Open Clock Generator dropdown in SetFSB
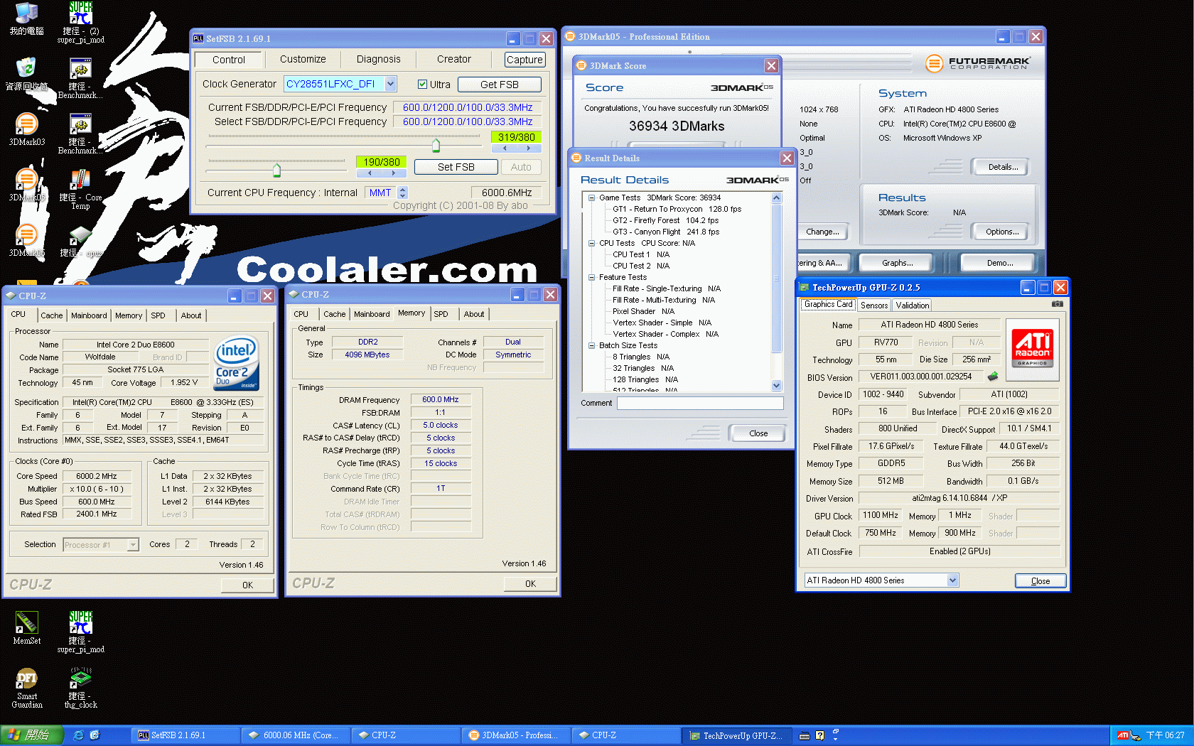 click(x=390, y=84)
